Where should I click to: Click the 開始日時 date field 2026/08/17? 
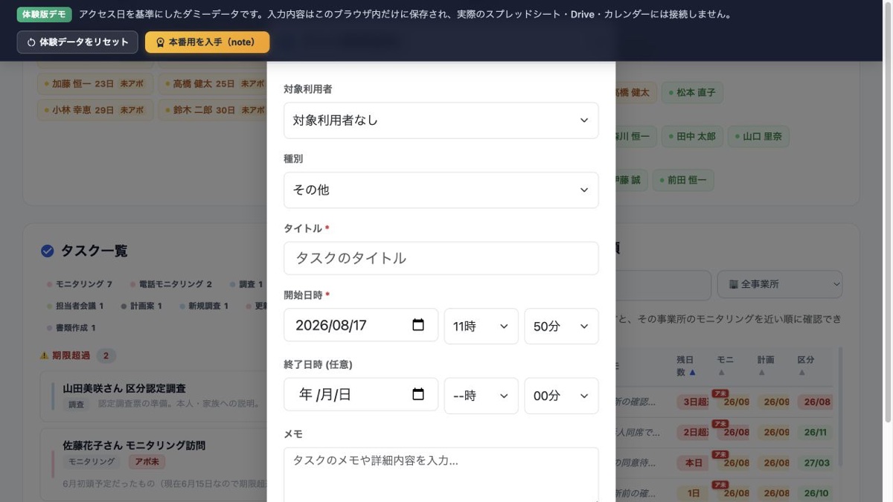coord(360,326)
